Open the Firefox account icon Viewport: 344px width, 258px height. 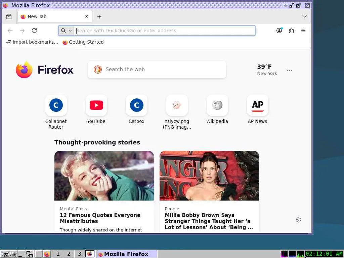pos(279,31)
